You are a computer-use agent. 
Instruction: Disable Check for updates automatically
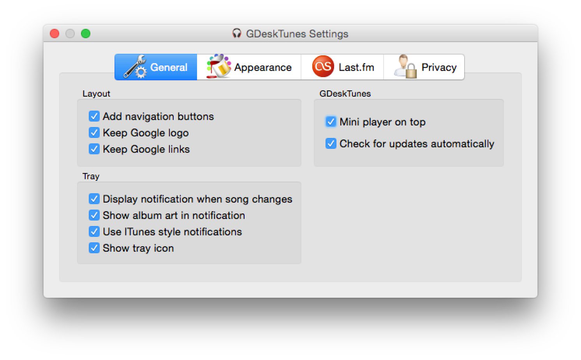tap(331, 143)
